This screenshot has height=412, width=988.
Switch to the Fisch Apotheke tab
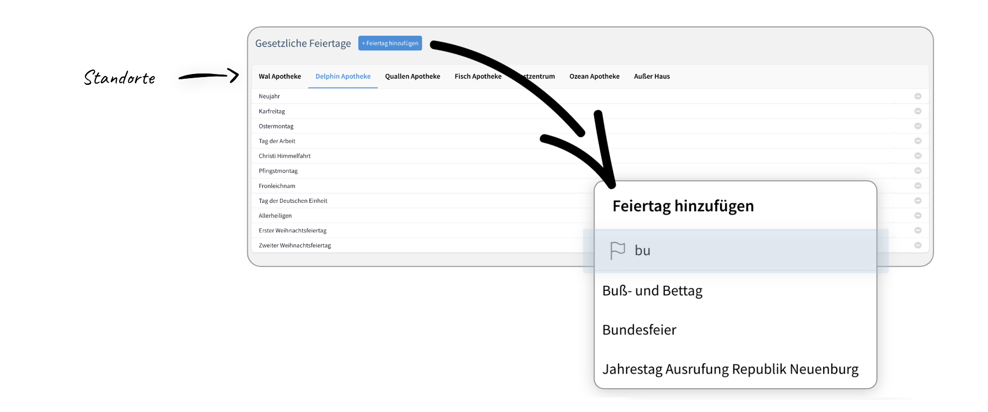pyautogui.click(x=478, y=77)
